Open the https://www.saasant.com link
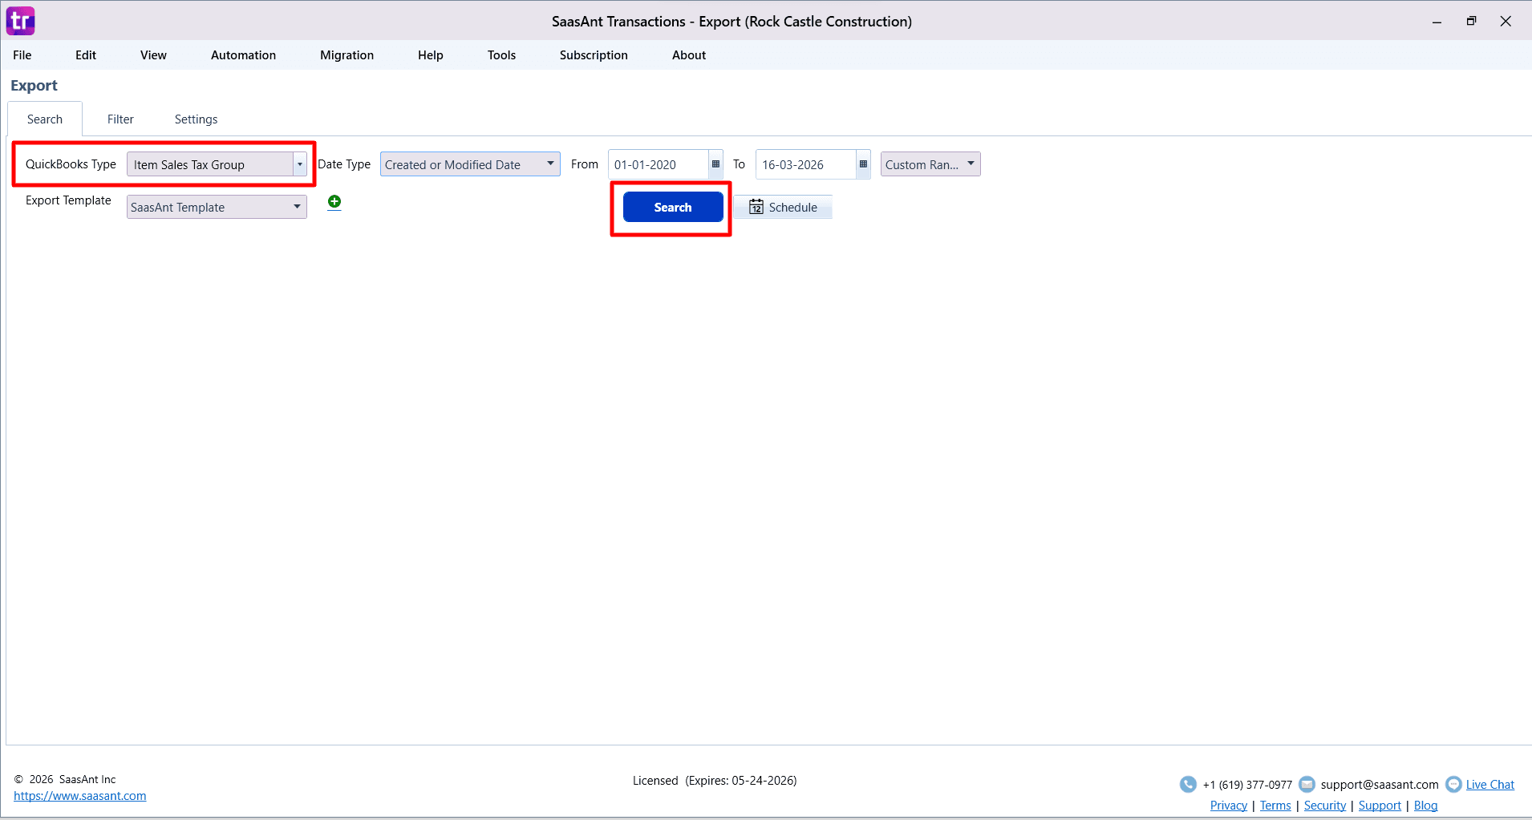This screenshot has width=1532, height=820. (x=80, y=796)
